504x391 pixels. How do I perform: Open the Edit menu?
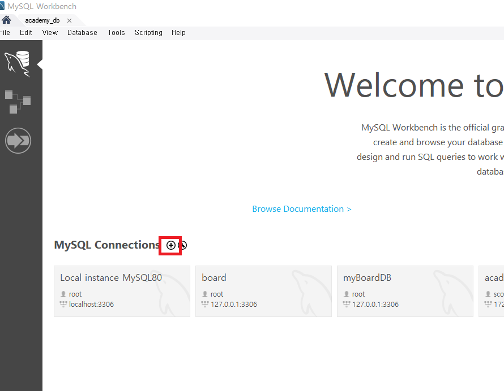click(25, 33)
